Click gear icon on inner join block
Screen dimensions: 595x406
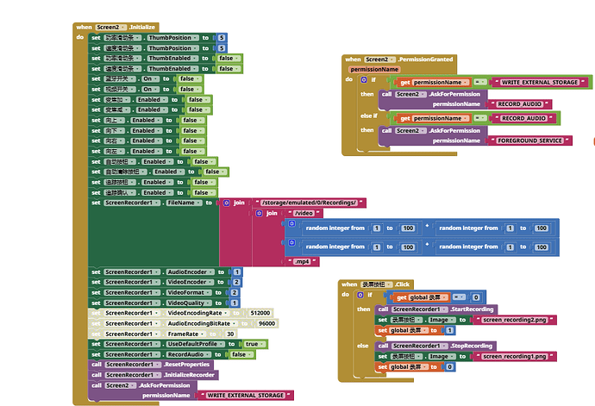(x=260, y=213)
